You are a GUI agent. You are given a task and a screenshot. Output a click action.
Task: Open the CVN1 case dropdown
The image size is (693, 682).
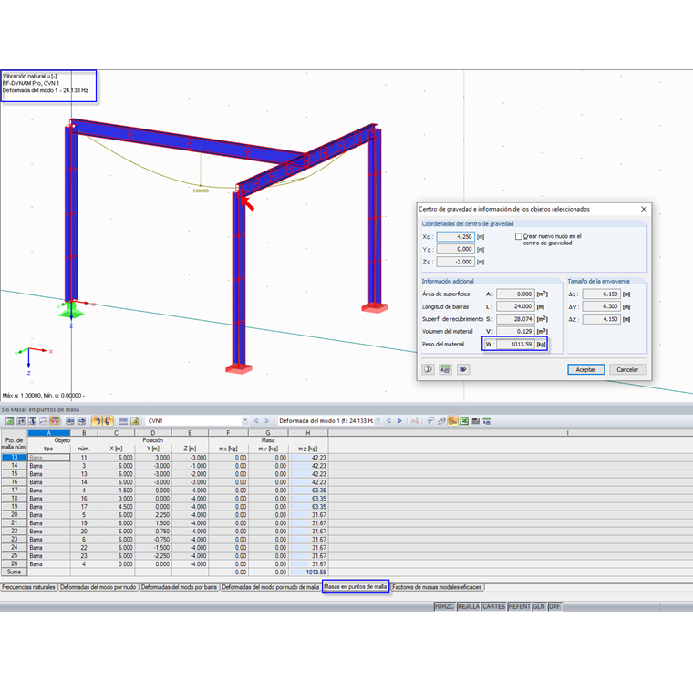pyautogui.click(x=245, y=421)
